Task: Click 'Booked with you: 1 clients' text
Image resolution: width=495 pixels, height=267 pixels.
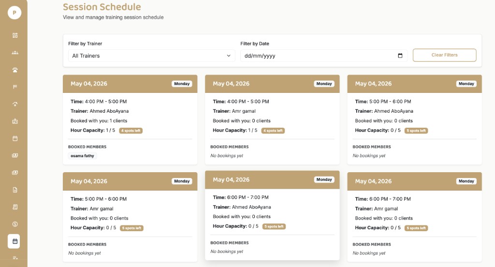Action: pos(99,121)
